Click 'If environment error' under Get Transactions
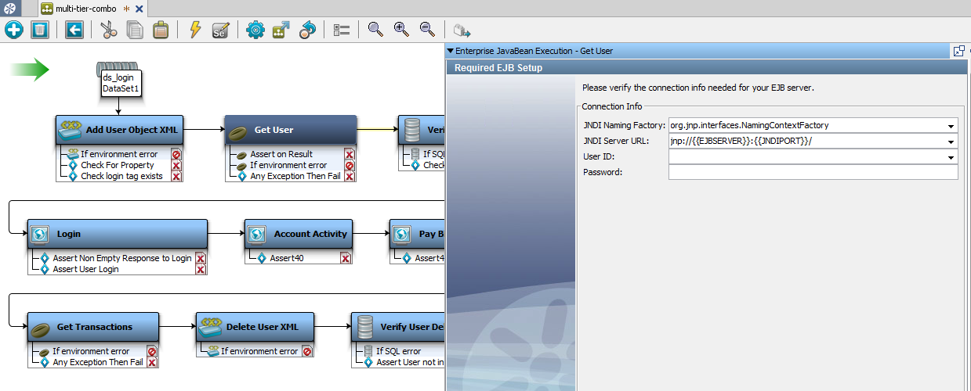The image size is (971, 391). 91,351
